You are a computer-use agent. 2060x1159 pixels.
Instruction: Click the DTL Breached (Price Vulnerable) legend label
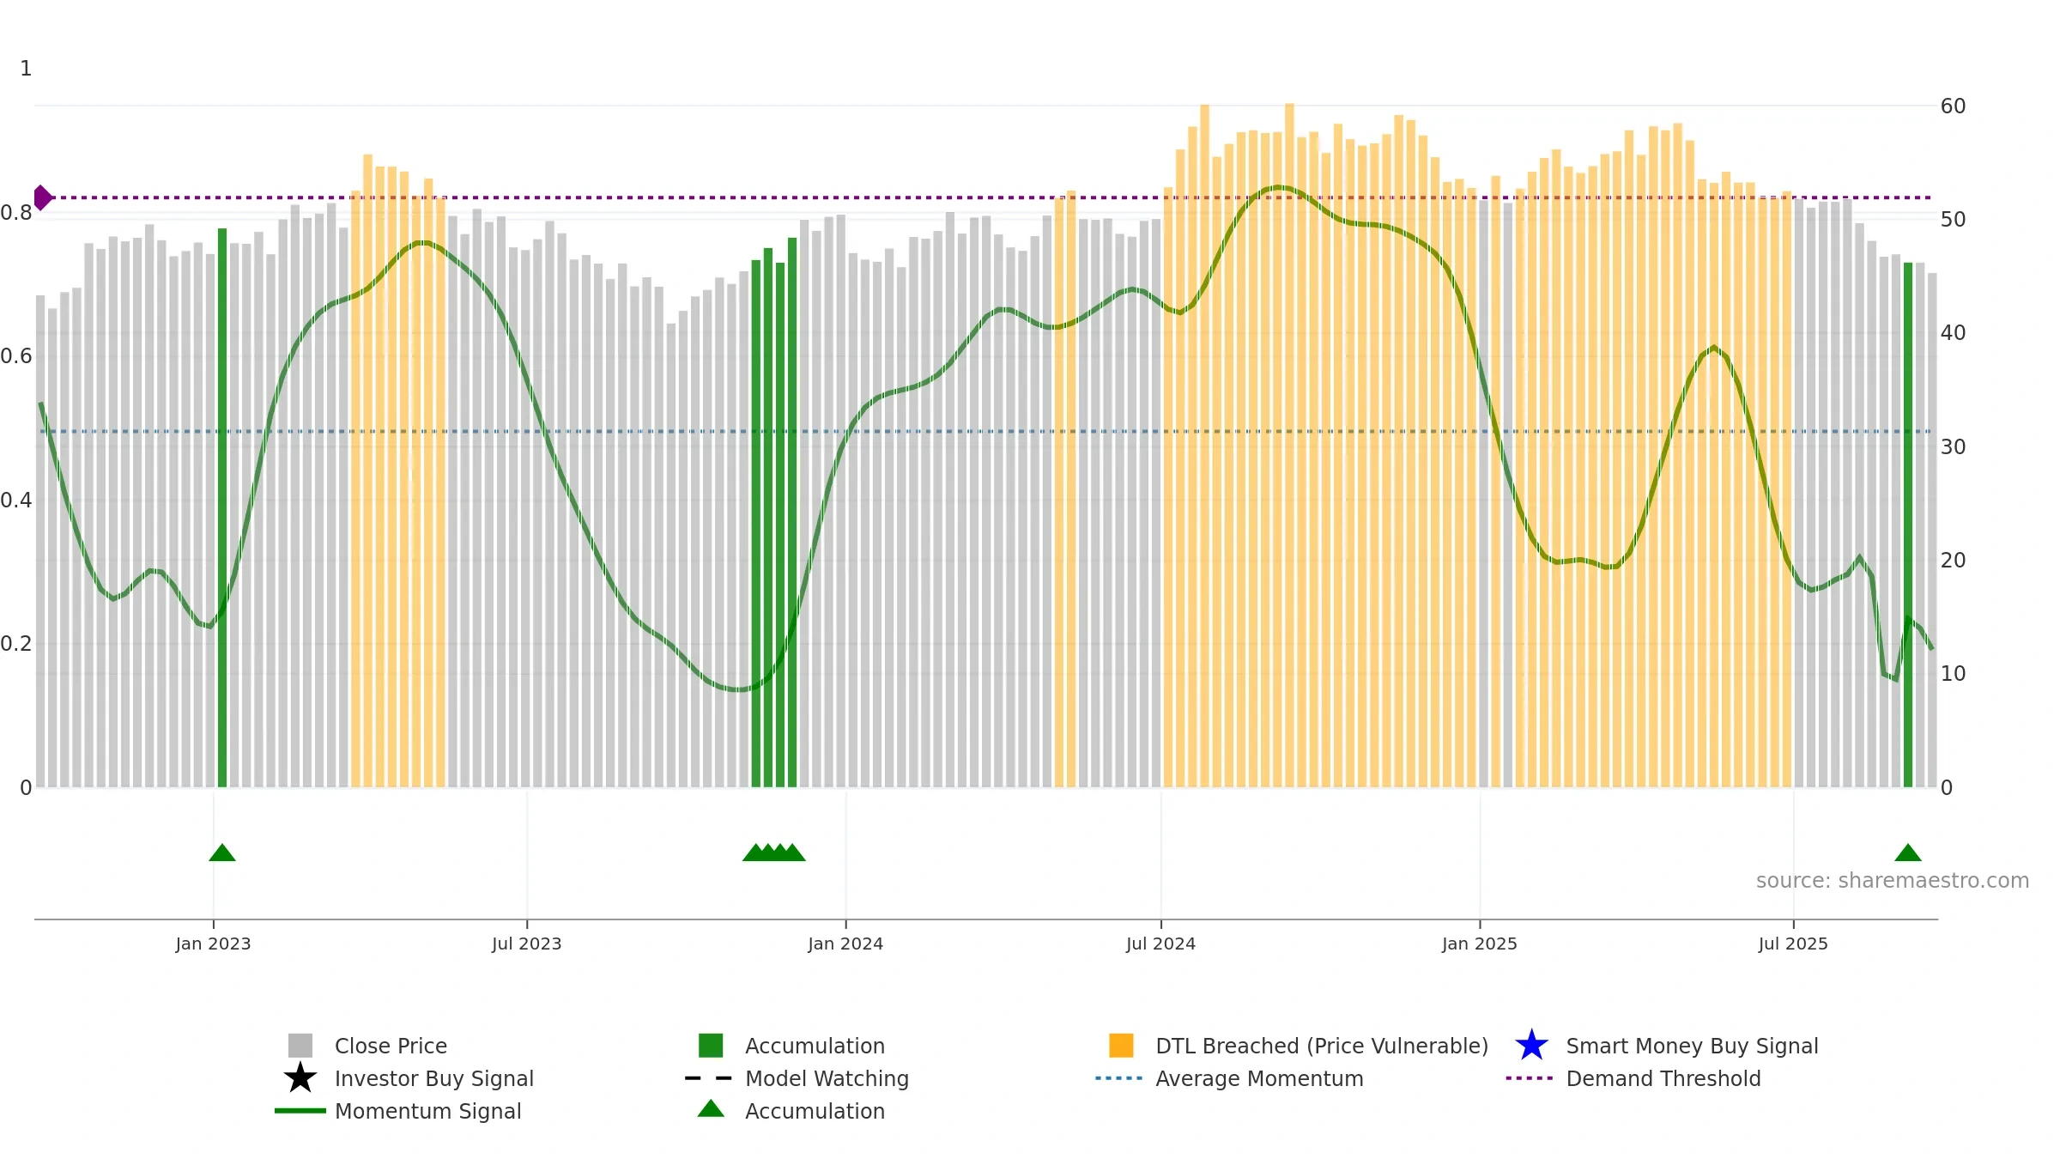click(1322, 1046)
